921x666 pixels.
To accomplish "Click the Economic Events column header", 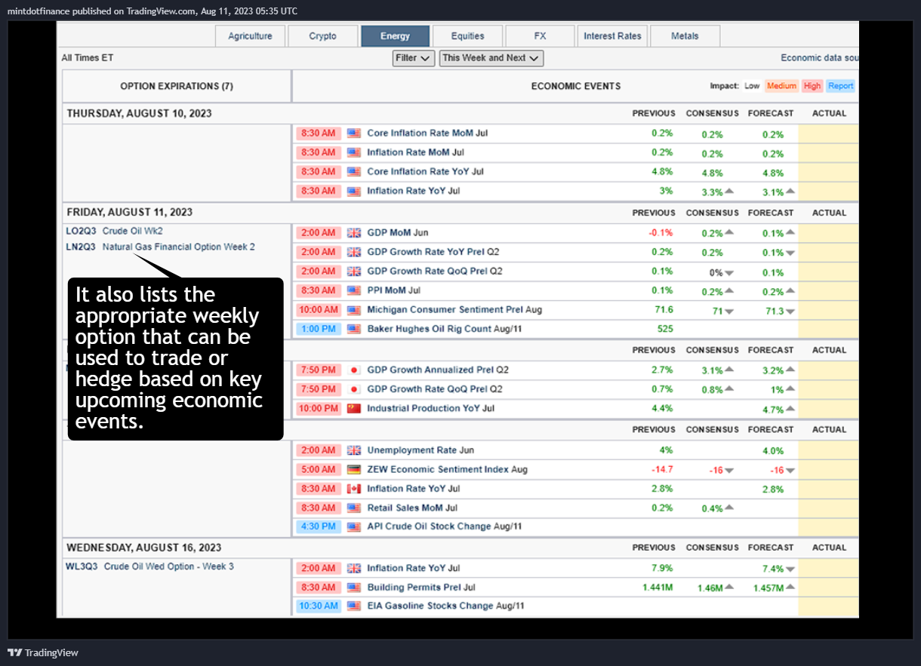I will [x=576, y=86].
